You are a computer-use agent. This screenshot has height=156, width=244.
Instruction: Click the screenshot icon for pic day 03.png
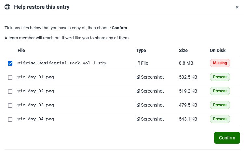tap(138, 105)
